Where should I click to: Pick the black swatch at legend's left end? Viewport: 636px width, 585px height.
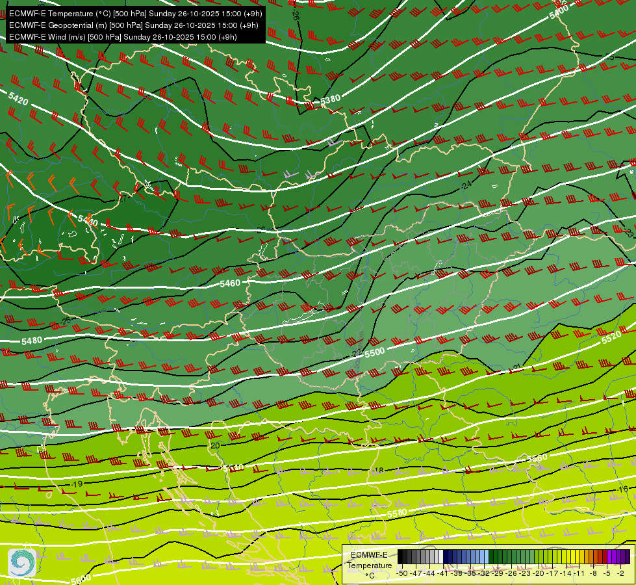400,556
